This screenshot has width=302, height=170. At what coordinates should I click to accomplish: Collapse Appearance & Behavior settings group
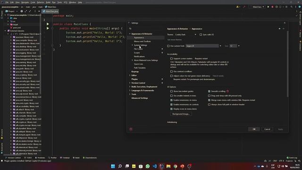tap(130, 34)
